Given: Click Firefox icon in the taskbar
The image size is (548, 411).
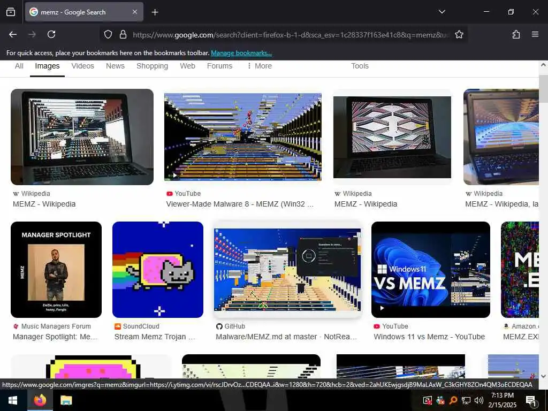Looking at the screenshot, I should pos(40,400).
